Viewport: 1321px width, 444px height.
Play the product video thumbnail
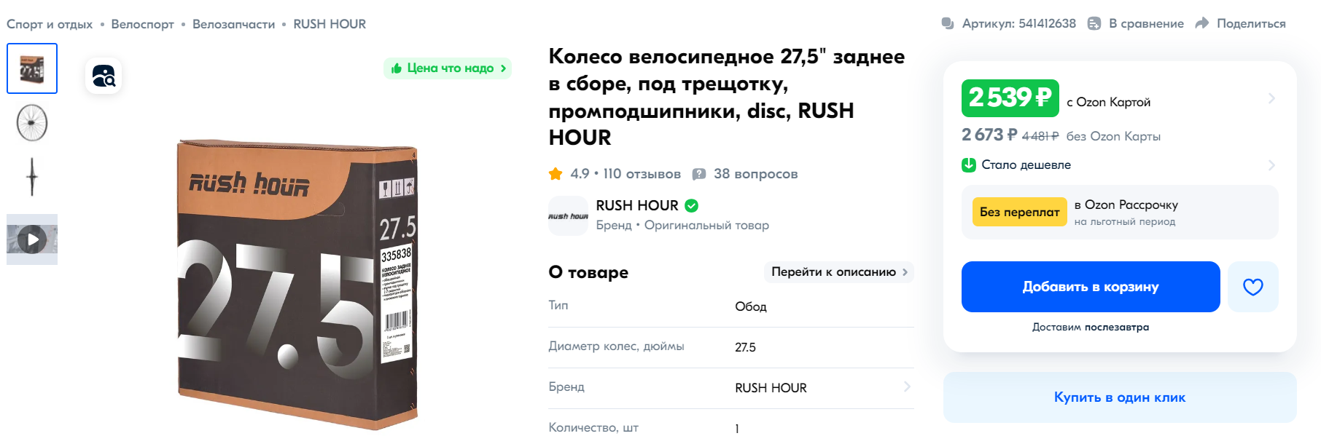[32, 239]
